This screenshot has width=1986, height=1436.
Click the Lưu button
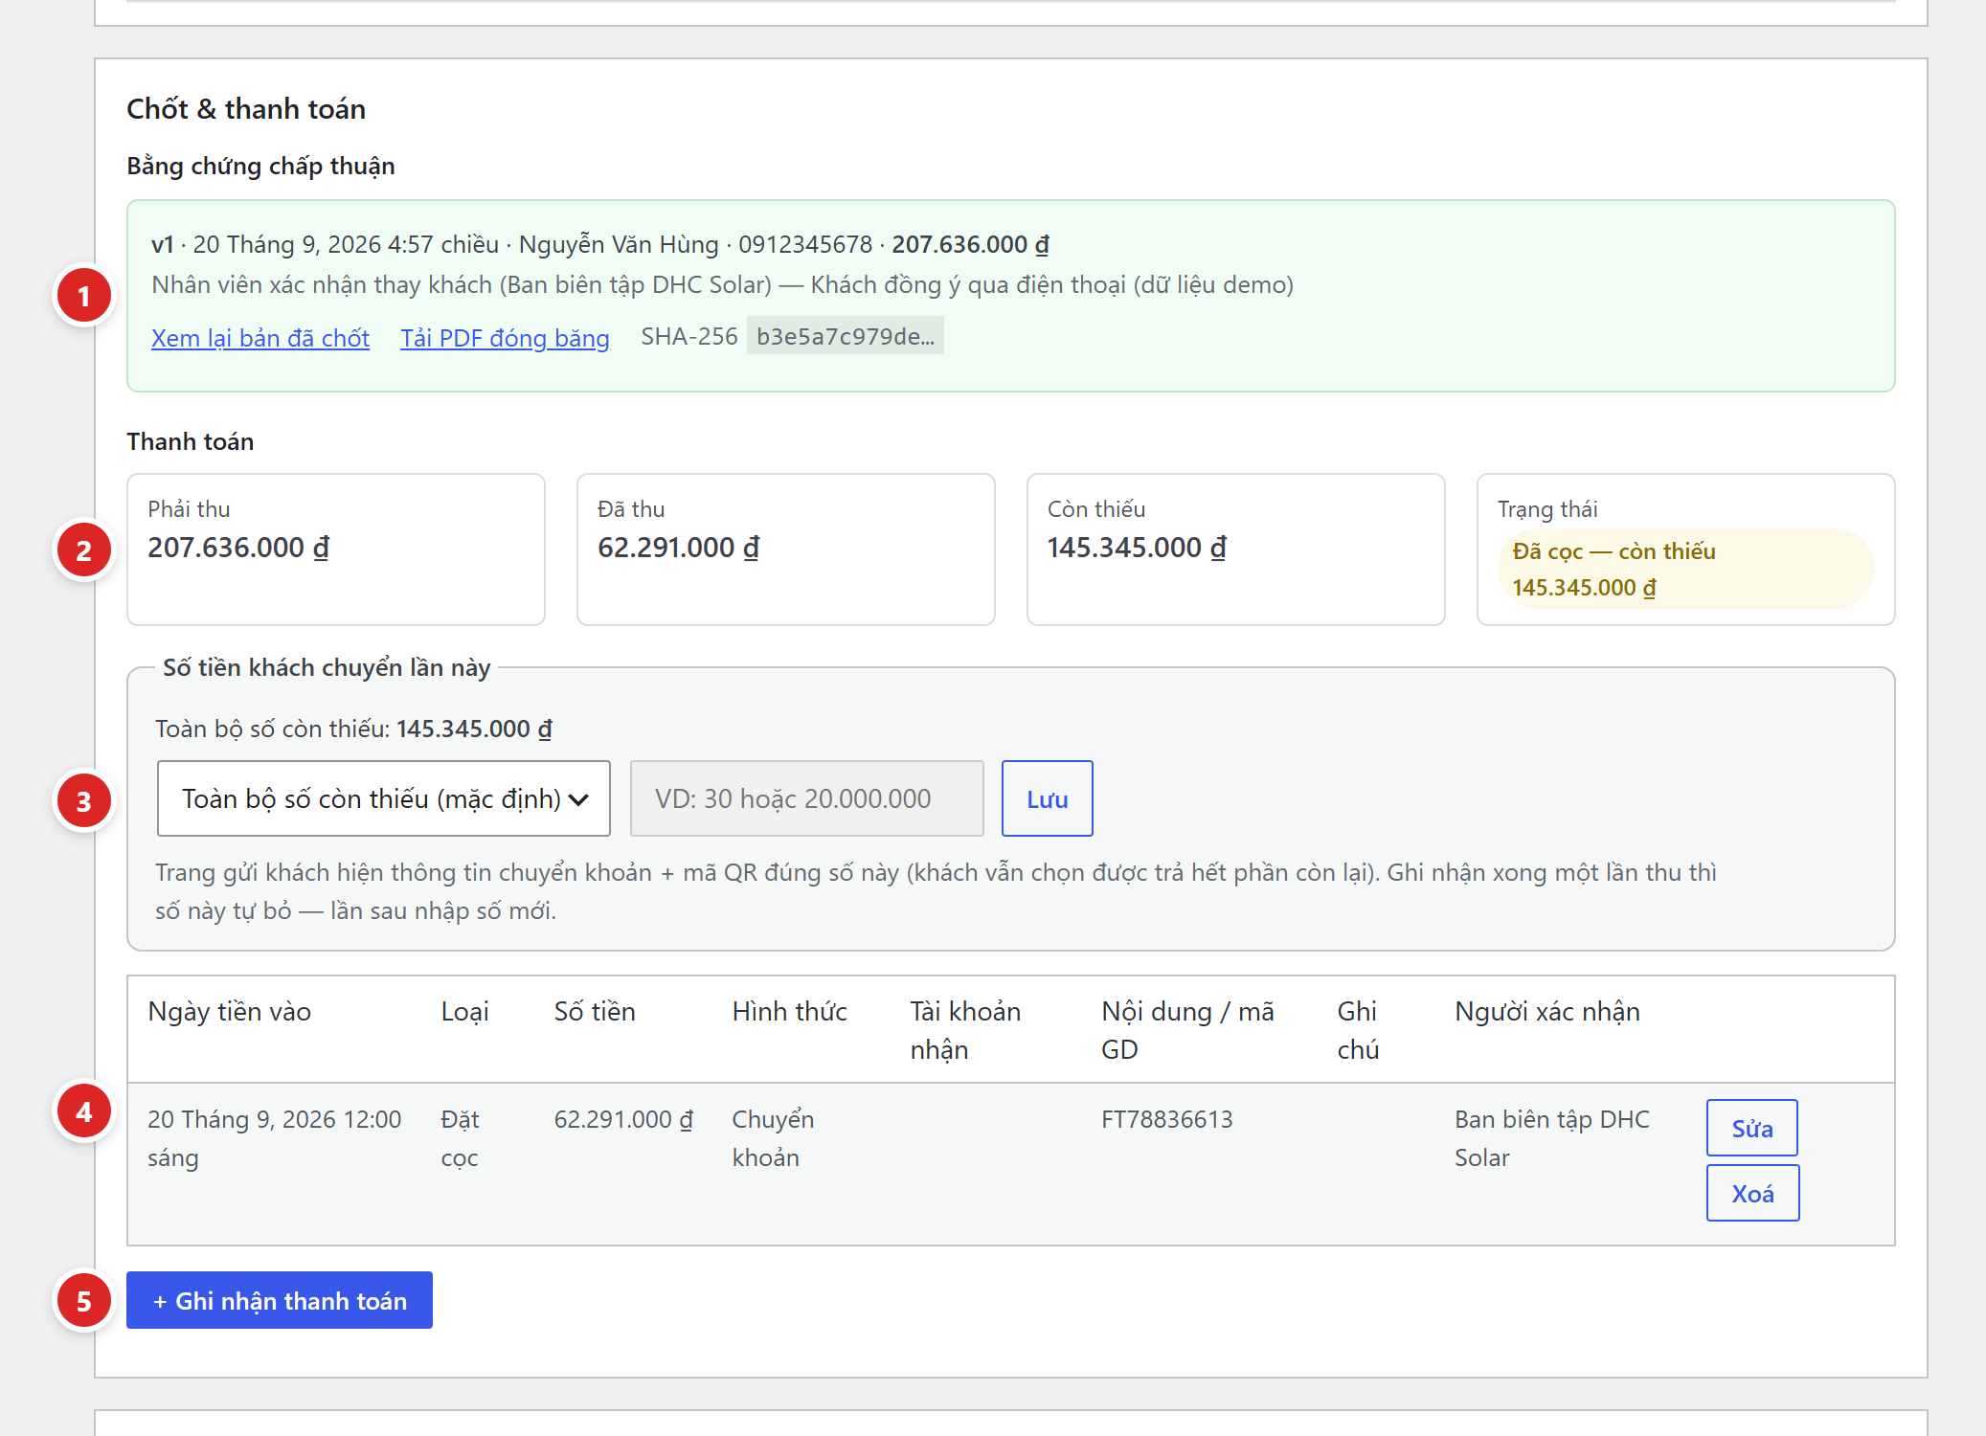[x=1048, y=798]
